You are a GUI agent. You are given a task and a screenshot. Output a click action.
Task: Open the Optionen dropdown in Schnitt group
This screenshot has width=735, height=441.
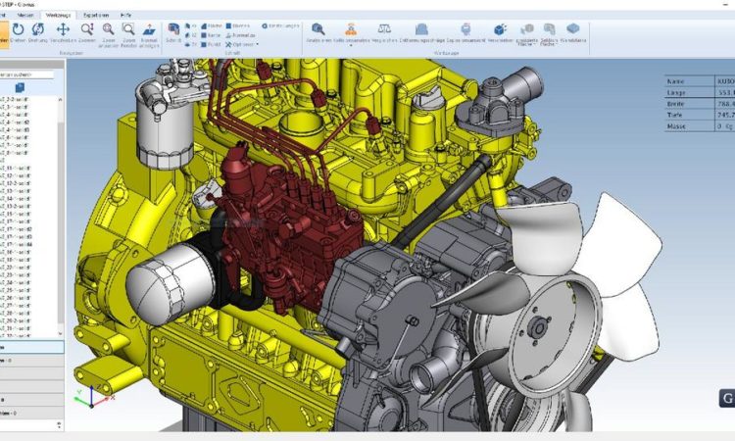[242, 44]
